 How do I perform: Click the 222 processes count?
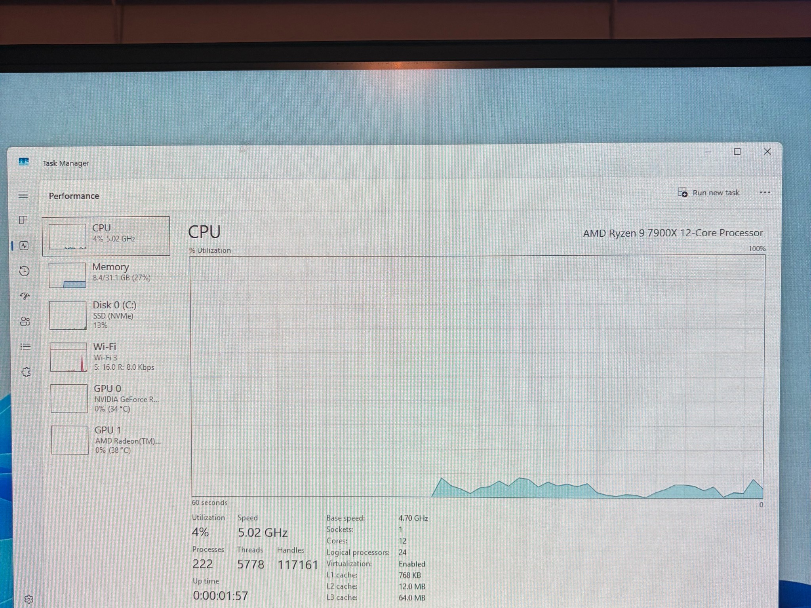[203, 564]
